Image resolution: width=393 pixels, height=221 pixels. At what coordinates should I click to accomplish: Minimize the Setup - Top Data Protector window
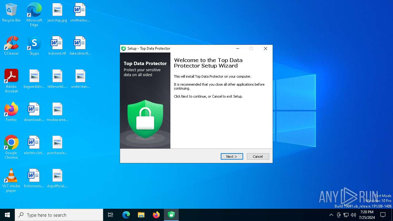pyautogui.click(x=238, y=48)
